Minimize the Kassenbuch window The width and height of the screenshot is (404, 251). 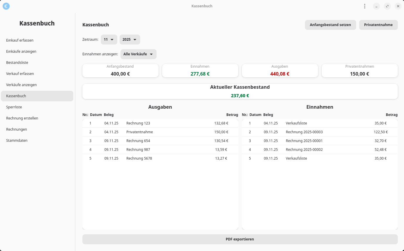[x=376, y=6]
